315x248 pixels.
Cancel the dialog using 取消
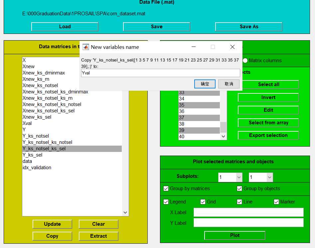[x=229, y=84]
